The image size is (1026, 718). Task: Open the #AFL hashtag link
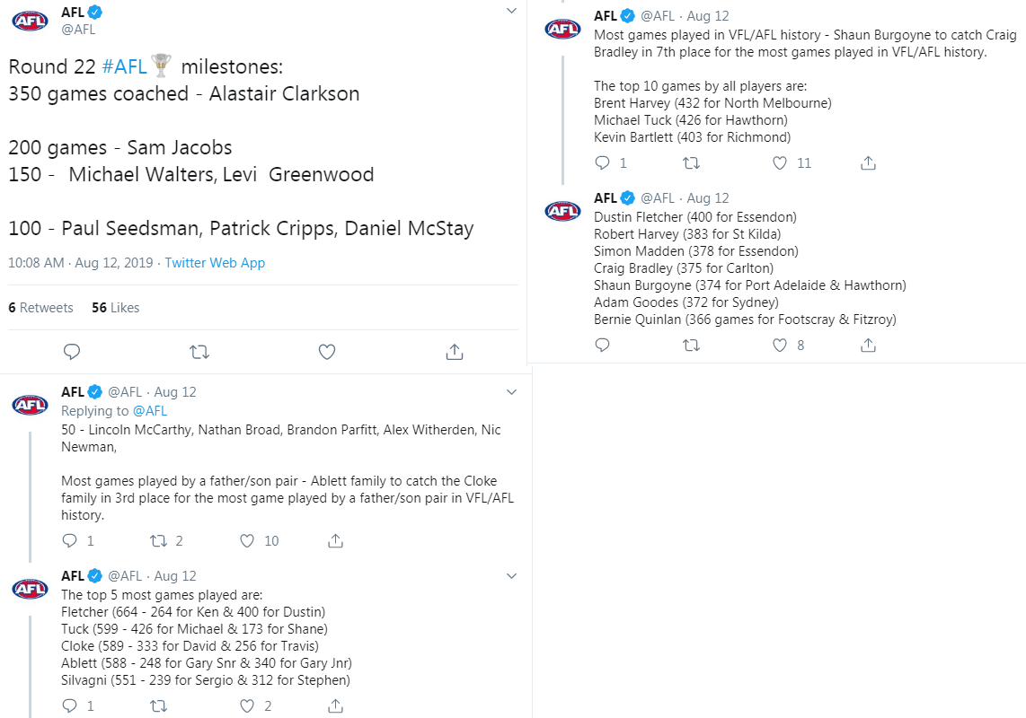pyautogui.click(x=124, y=66)
